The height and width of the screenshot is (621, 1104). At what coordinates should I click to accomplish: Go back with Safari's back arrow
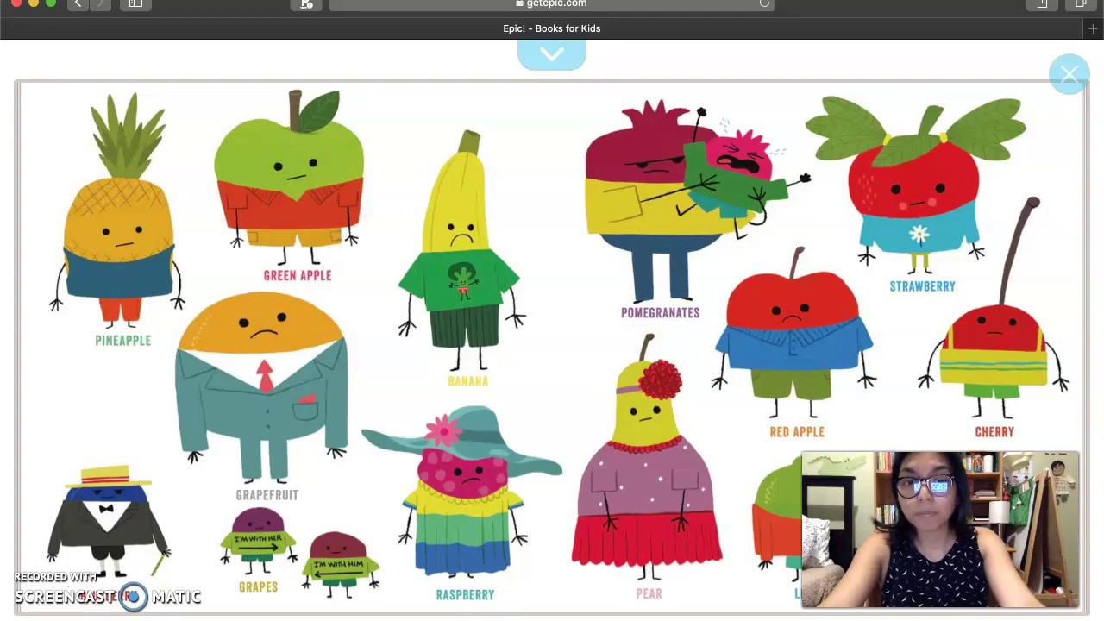pos(78,4)
